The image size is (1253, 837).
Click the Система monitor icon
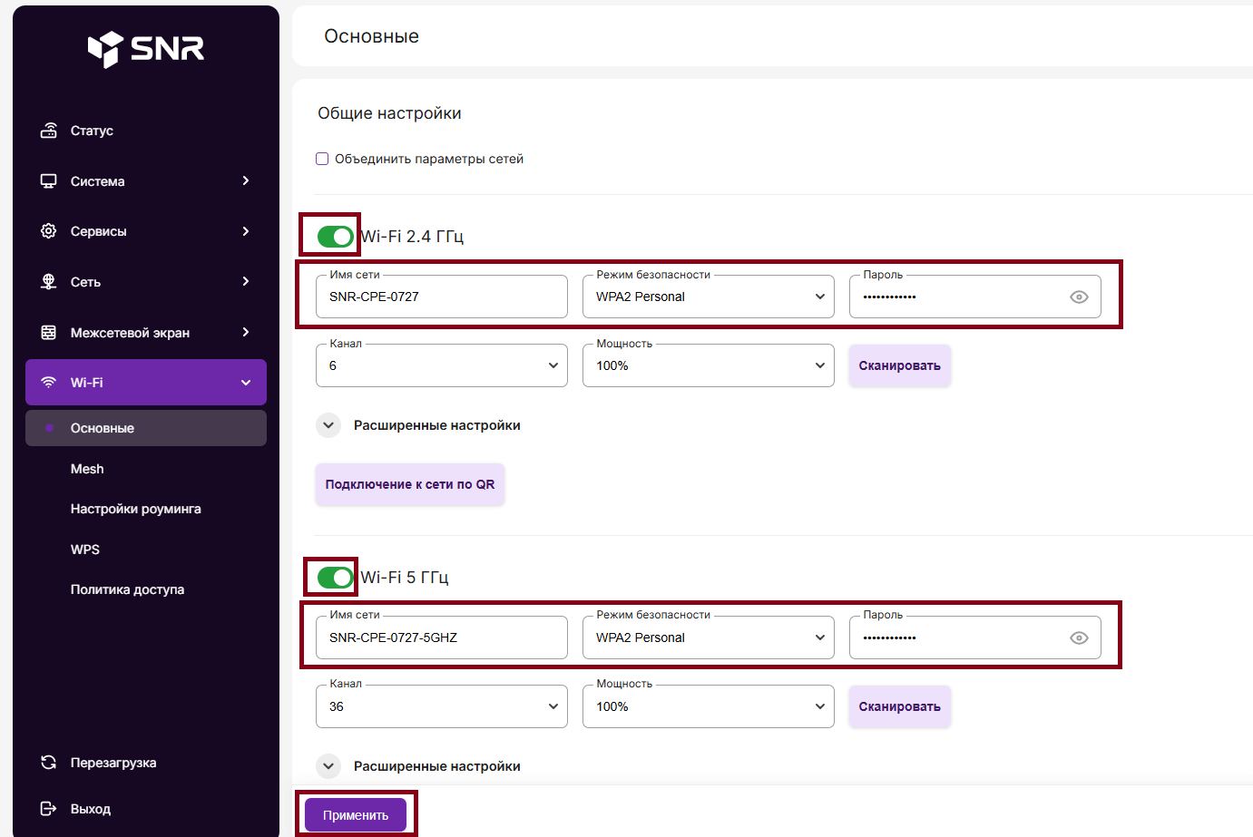tap(49, 181)
